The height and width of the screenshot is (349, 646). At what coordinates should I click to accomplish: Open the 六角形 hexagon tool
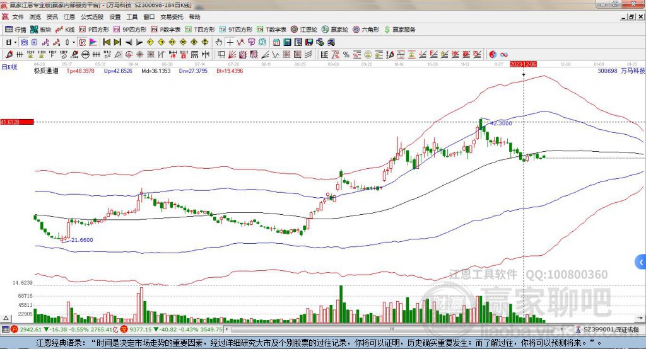click(x=366, y=30)
